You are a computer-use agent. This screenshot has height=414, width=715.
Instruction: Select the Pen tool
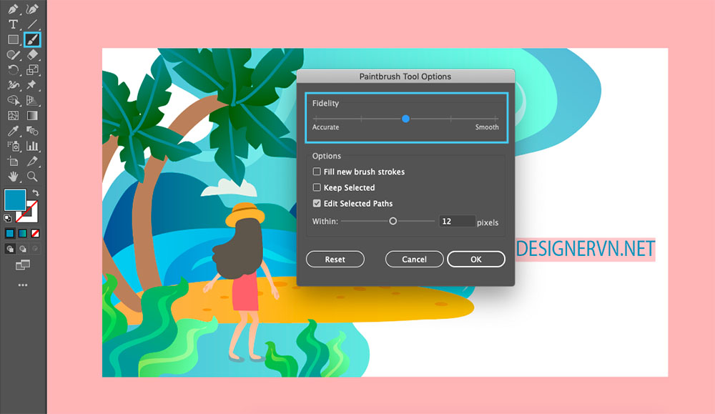(13, 9)
